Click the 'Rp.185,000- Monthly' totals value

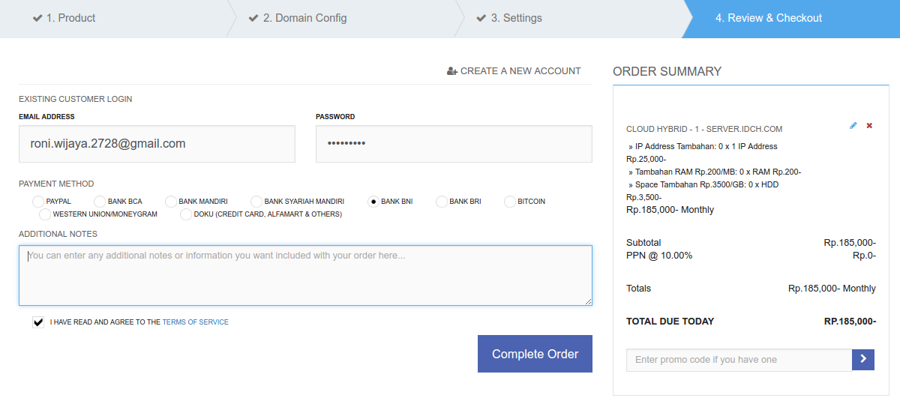coord(832,289)
